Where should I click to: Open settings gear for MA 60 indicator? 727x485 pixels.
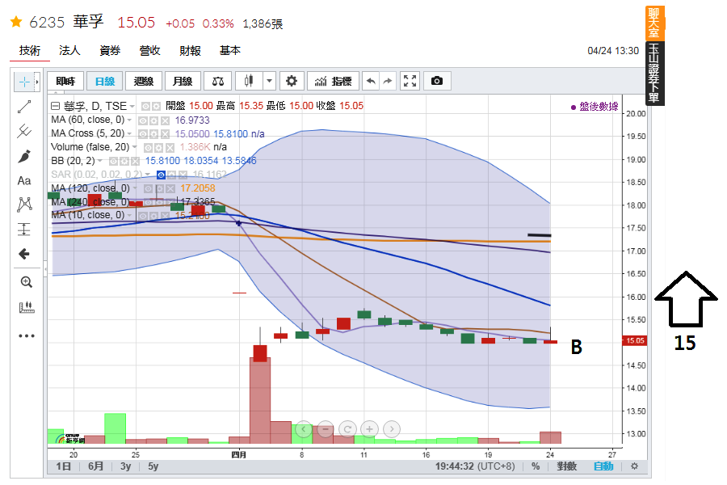point(154,120)
